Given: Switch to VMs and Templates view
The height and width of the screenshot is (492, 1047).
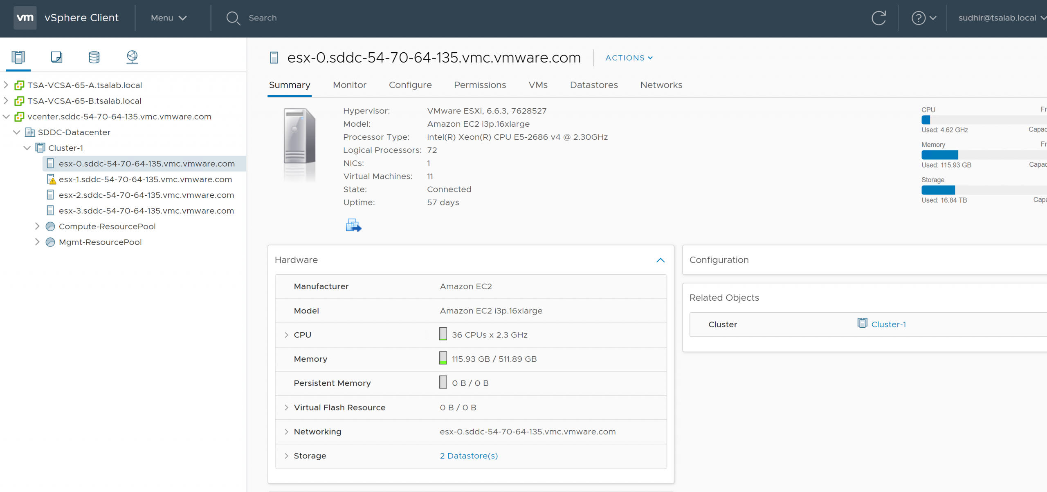Looking at the screenshot, I should [x=56, y=57].
